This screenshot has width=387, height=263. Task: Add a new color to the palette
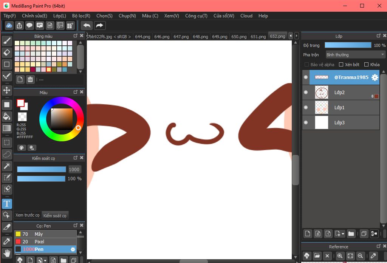20,79
